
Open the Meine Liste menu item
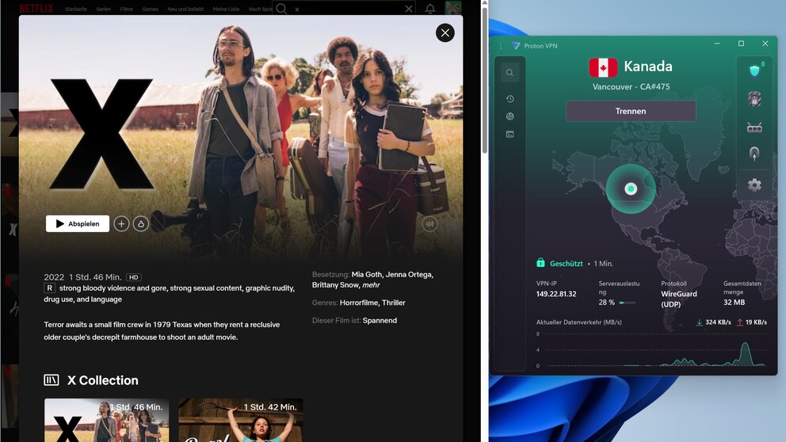pyautogui.click(x=226, y=9)
